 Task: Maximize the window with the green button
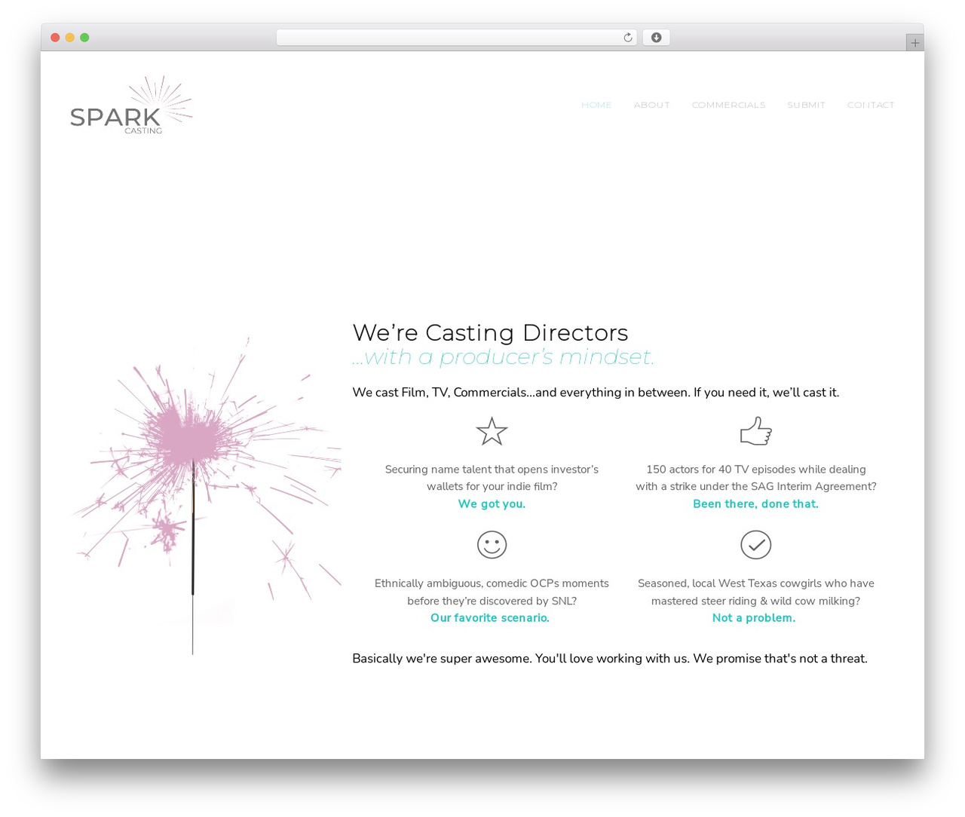(x=84, y=38)
